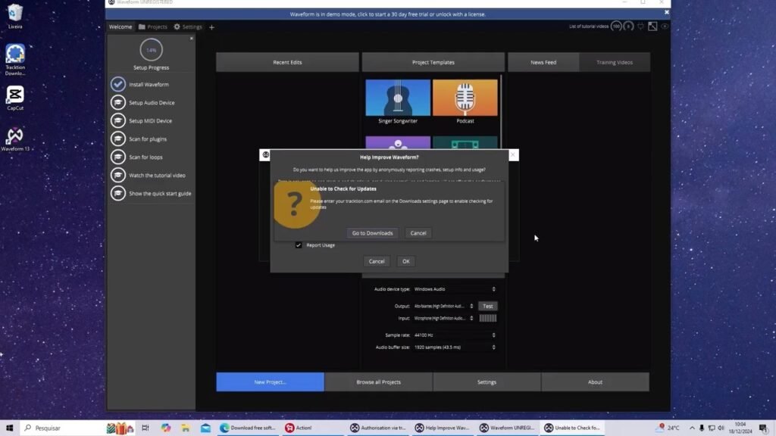
Task: Switch to the Action! taskbar item
Action: [x=312, y=428]
